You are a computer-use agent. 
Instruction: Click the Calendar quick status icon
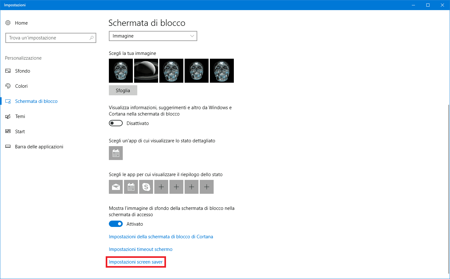(131, 187)
